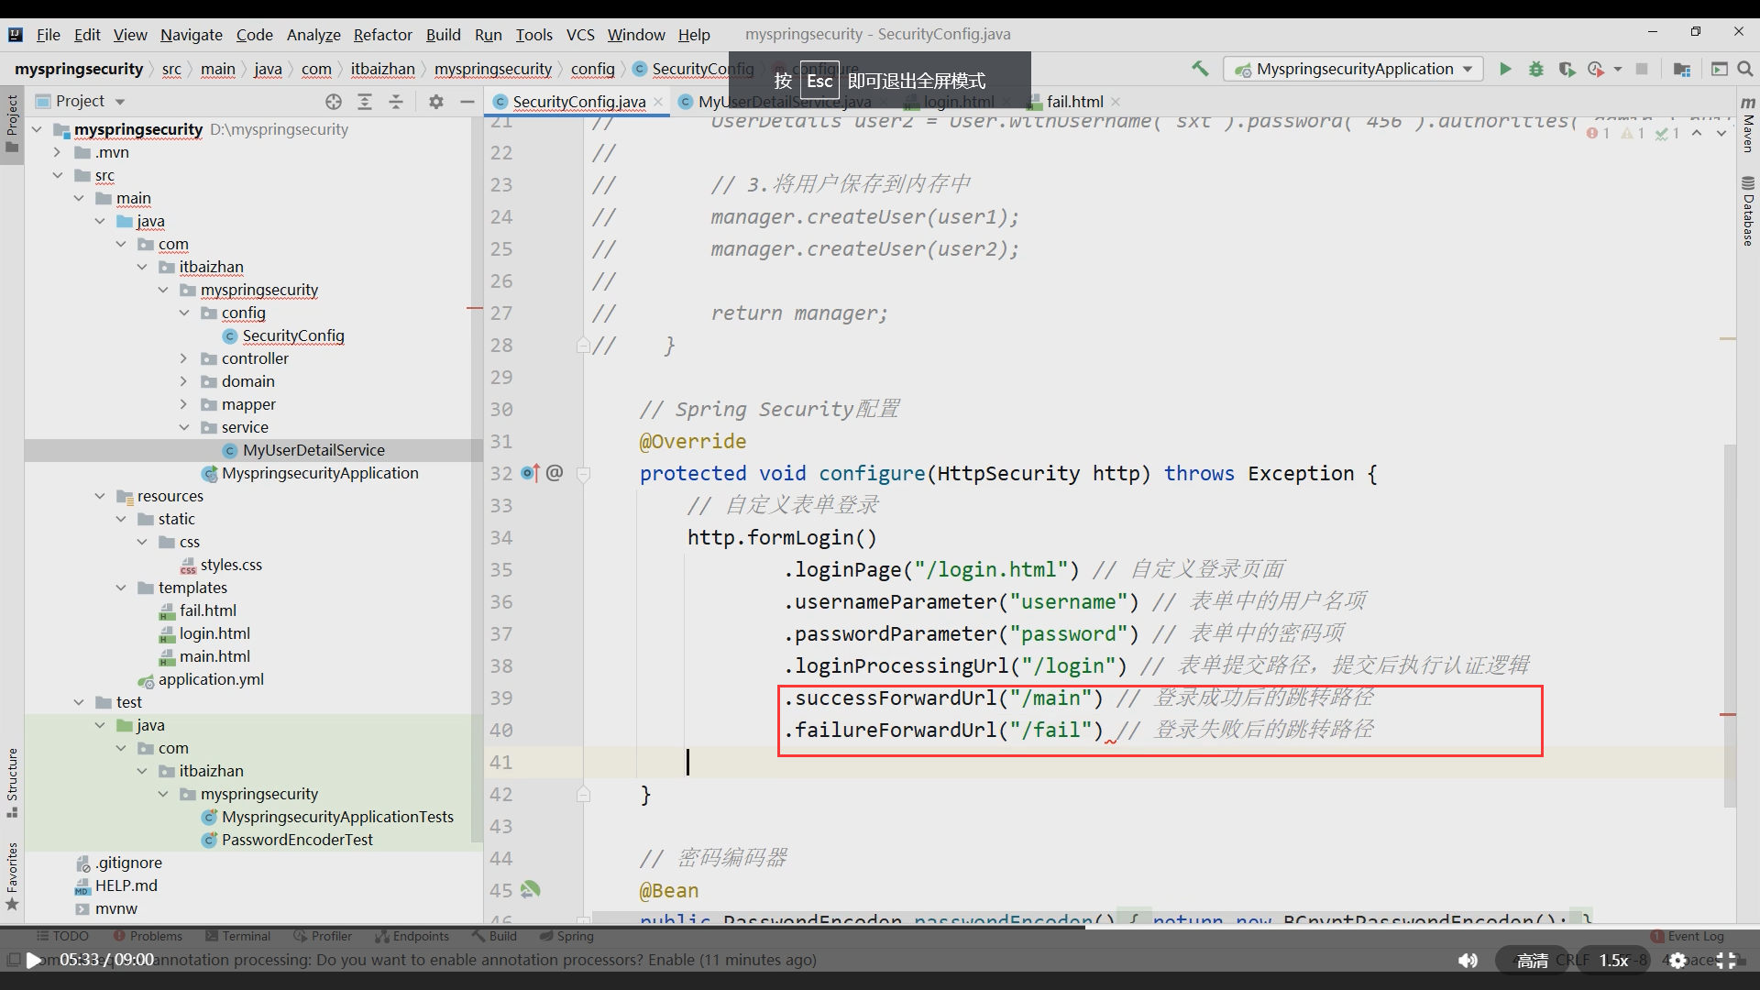Collapse all in Project panel

click(396, 102)
